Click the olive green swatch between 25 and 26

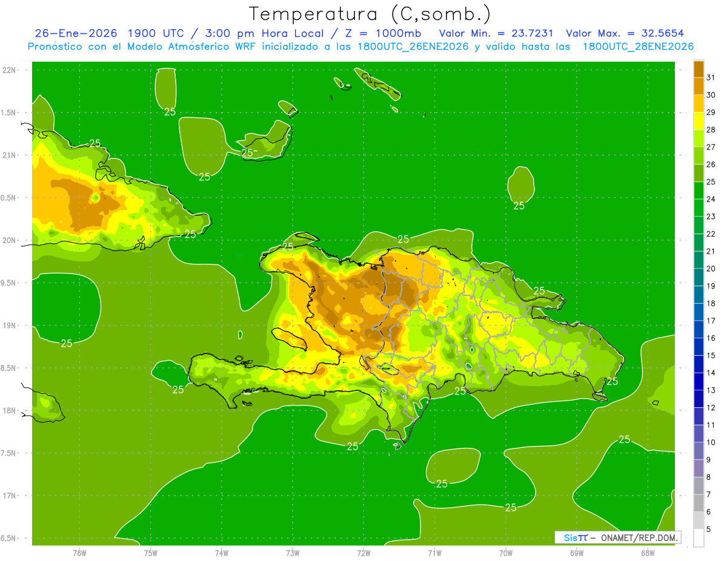click(x=699, y=173)
